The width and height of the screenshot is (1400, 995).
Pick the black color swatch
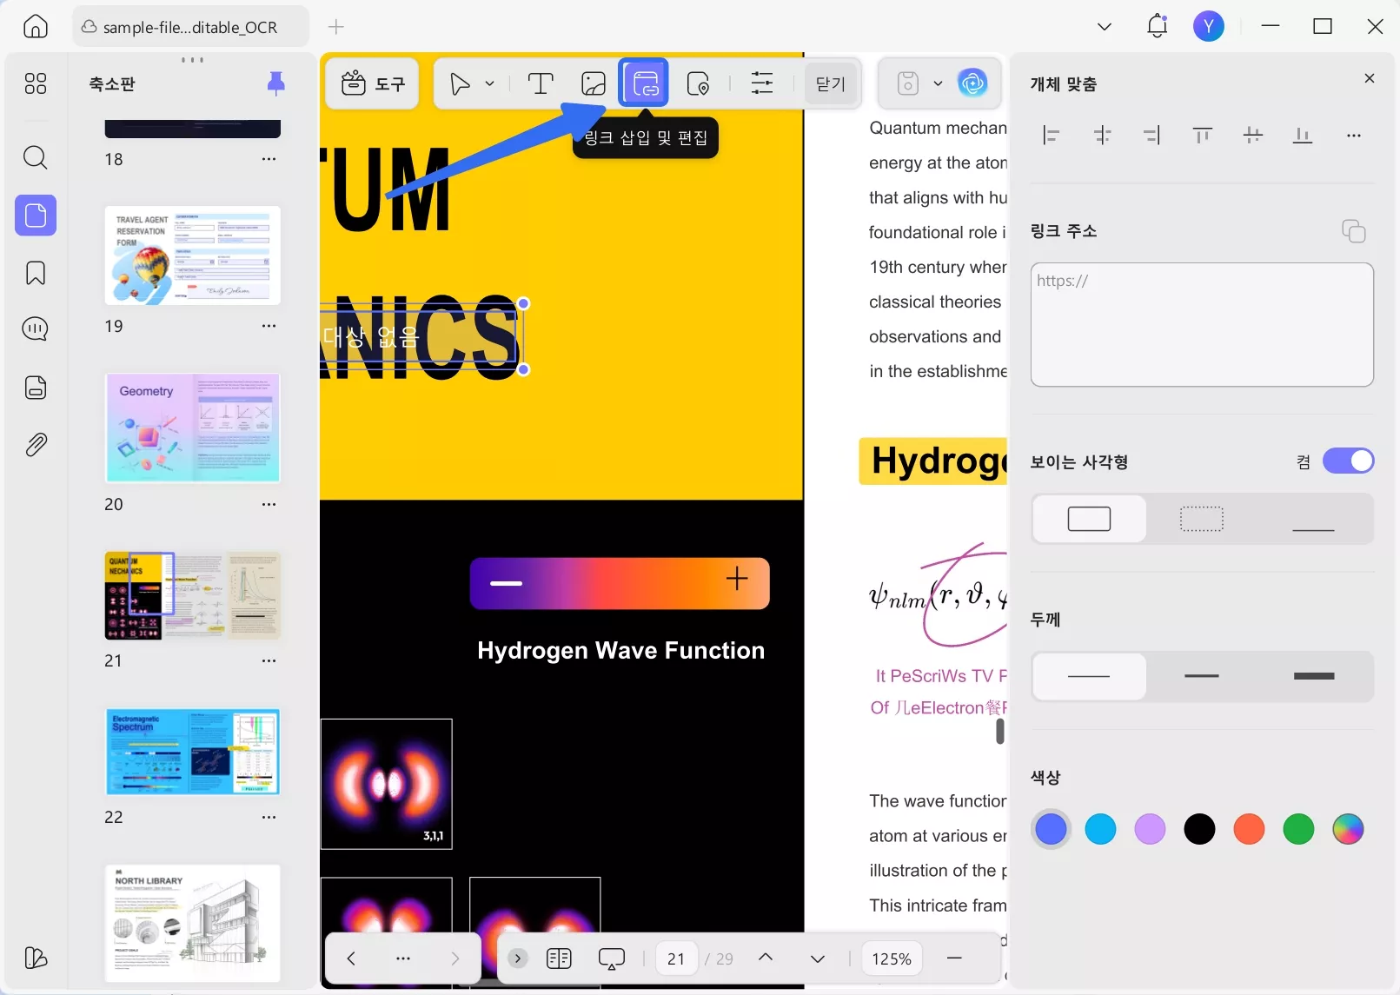[1199, 829]
